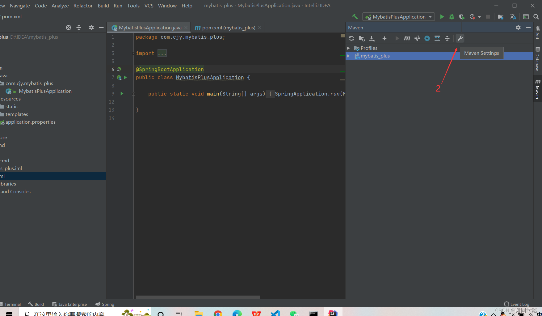Open Search Everywhere magnifier icon
This screenshot has height=316, width=542.
tap(536, 17)
